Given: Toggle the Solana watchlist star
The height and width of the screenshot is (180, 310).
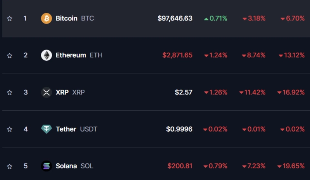Looking at the screenshot, I should 10,166.
